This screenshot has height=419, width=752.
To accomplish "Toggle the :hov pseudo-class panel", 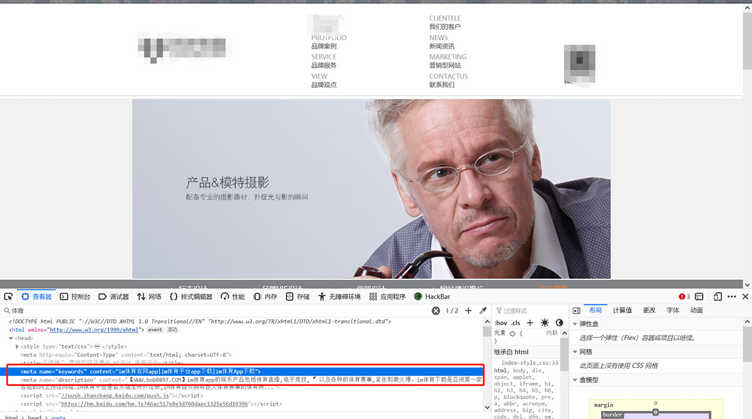I will (x=500, y=323).
